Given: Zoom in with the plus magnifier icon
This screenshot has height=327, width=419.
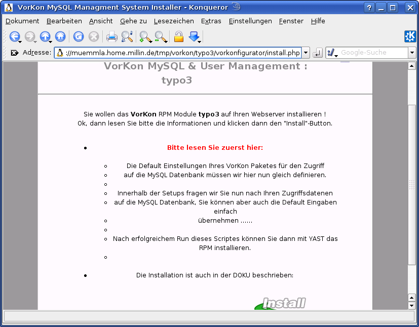Looking at the screenshot, I should click(x=145, y=36).
